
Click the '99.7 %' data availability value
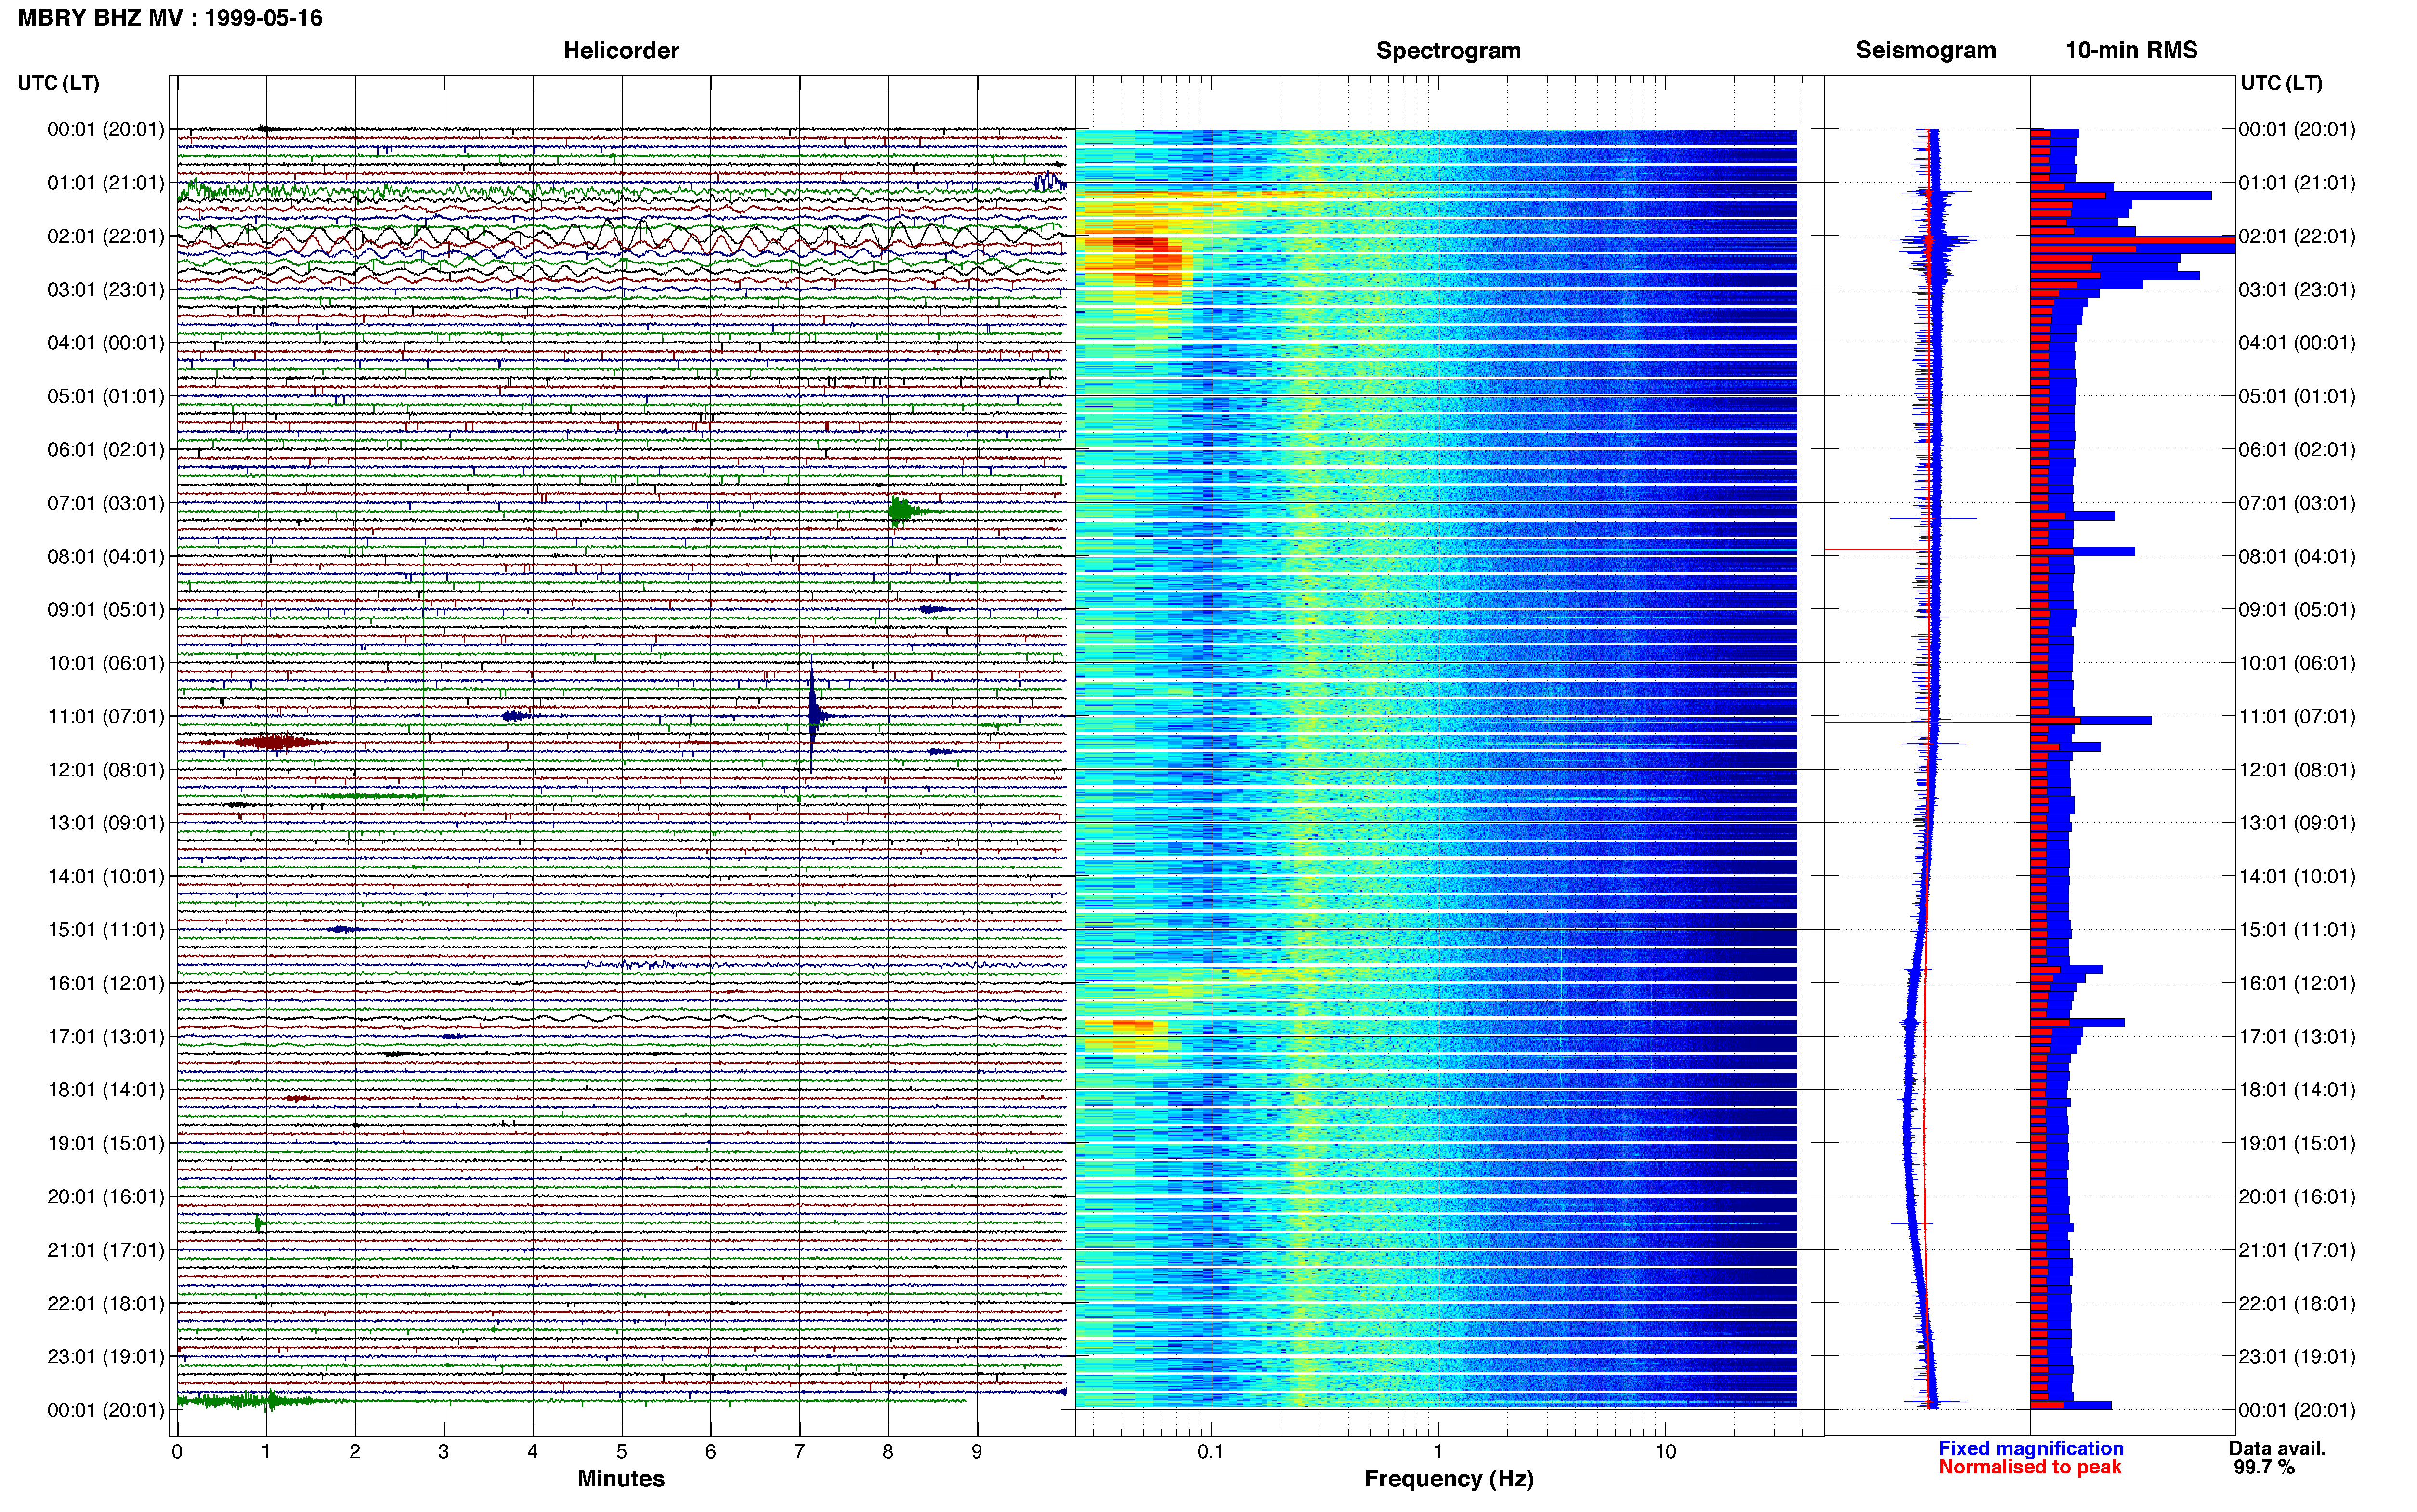tap(2264, 1467)
